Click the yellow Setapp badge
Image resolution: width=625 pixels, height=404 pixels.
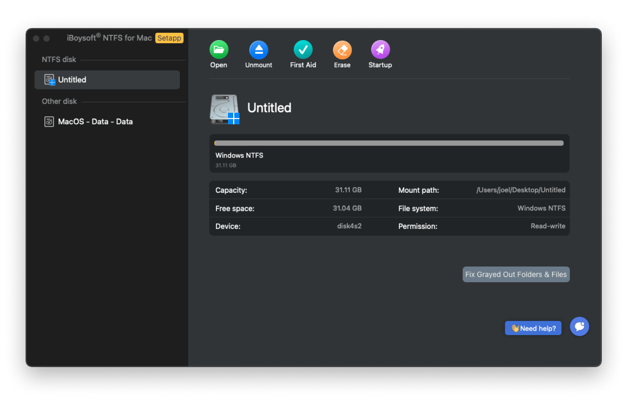(x=169, y=38)
